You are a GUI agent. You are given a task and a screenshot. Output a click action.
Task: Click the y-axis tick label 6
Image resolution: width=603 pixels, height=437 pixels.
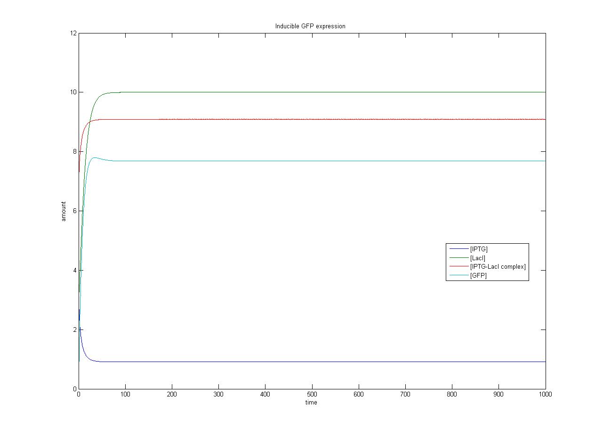click(74, 211)
